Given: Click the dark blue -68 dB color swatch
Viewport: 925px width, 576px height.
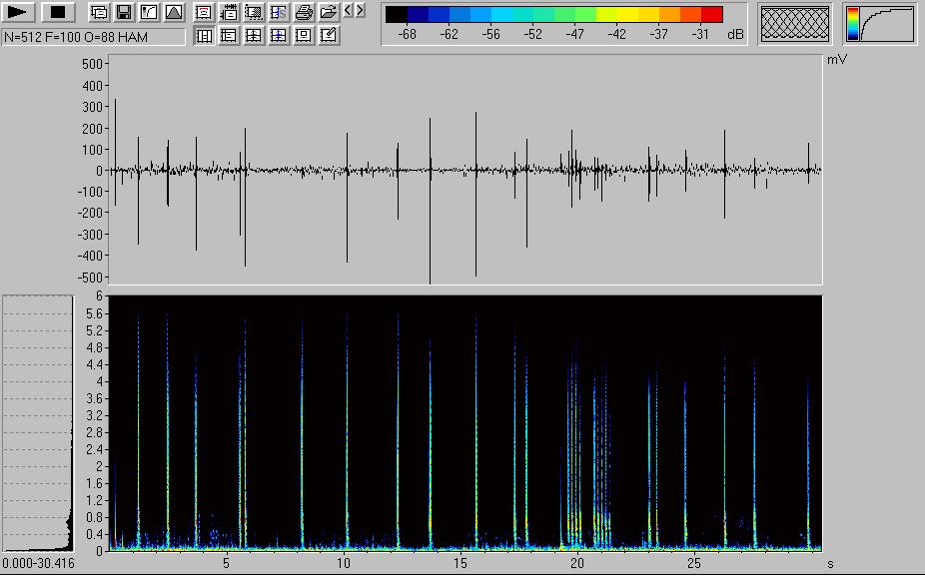Looking at the screenshot, I should tap(418, 15).
